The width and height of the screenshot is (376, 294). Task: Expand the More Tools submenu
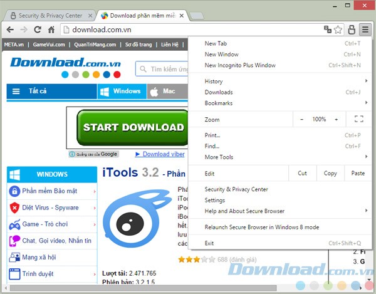point(366,157)
